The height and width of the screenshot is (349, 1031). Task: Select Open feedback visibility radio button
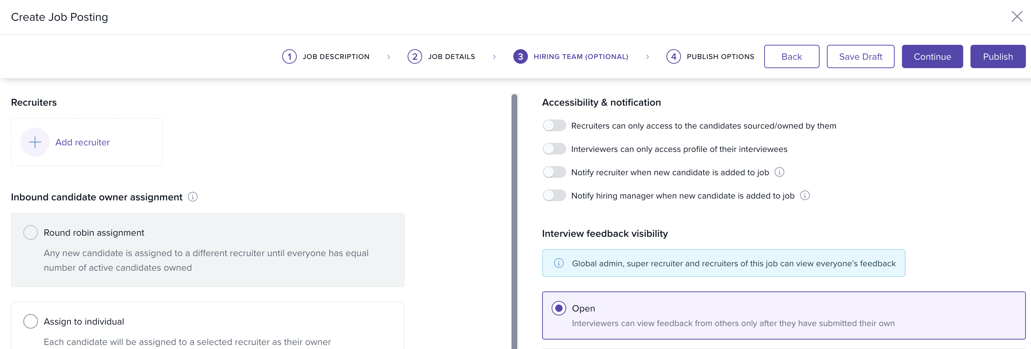pyautogui.click(x=559, y=308)
